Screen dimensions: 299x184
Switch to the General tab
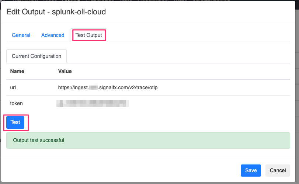[21, 35]
